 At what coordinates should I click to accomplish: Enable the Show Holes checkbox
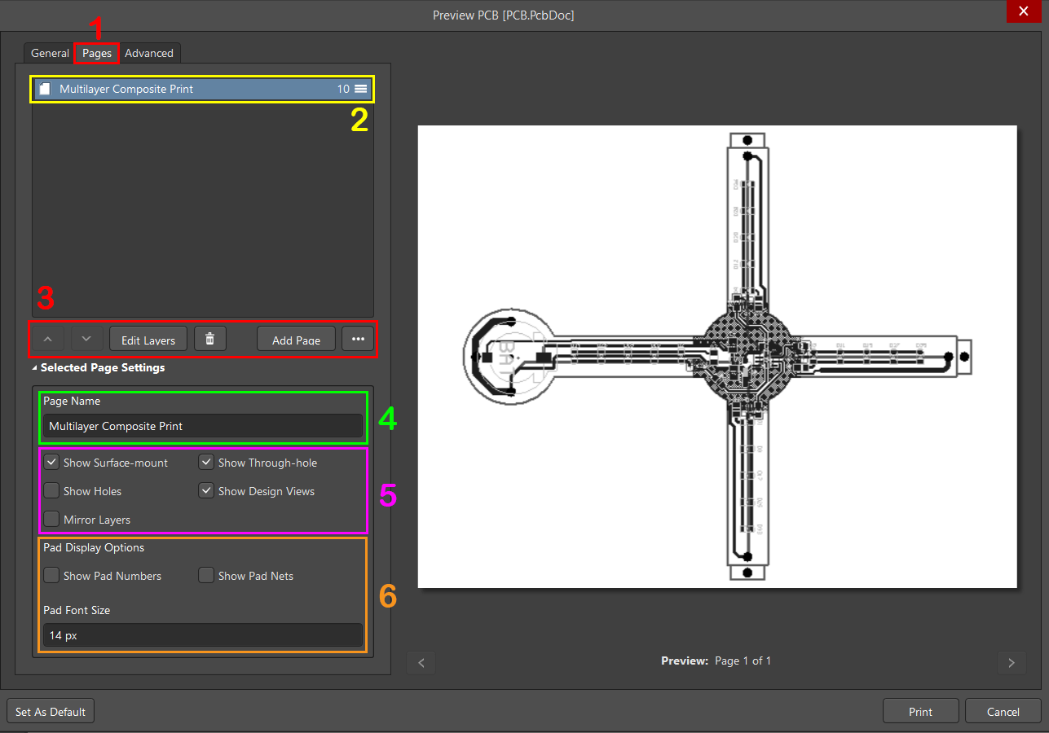[51, 491]
